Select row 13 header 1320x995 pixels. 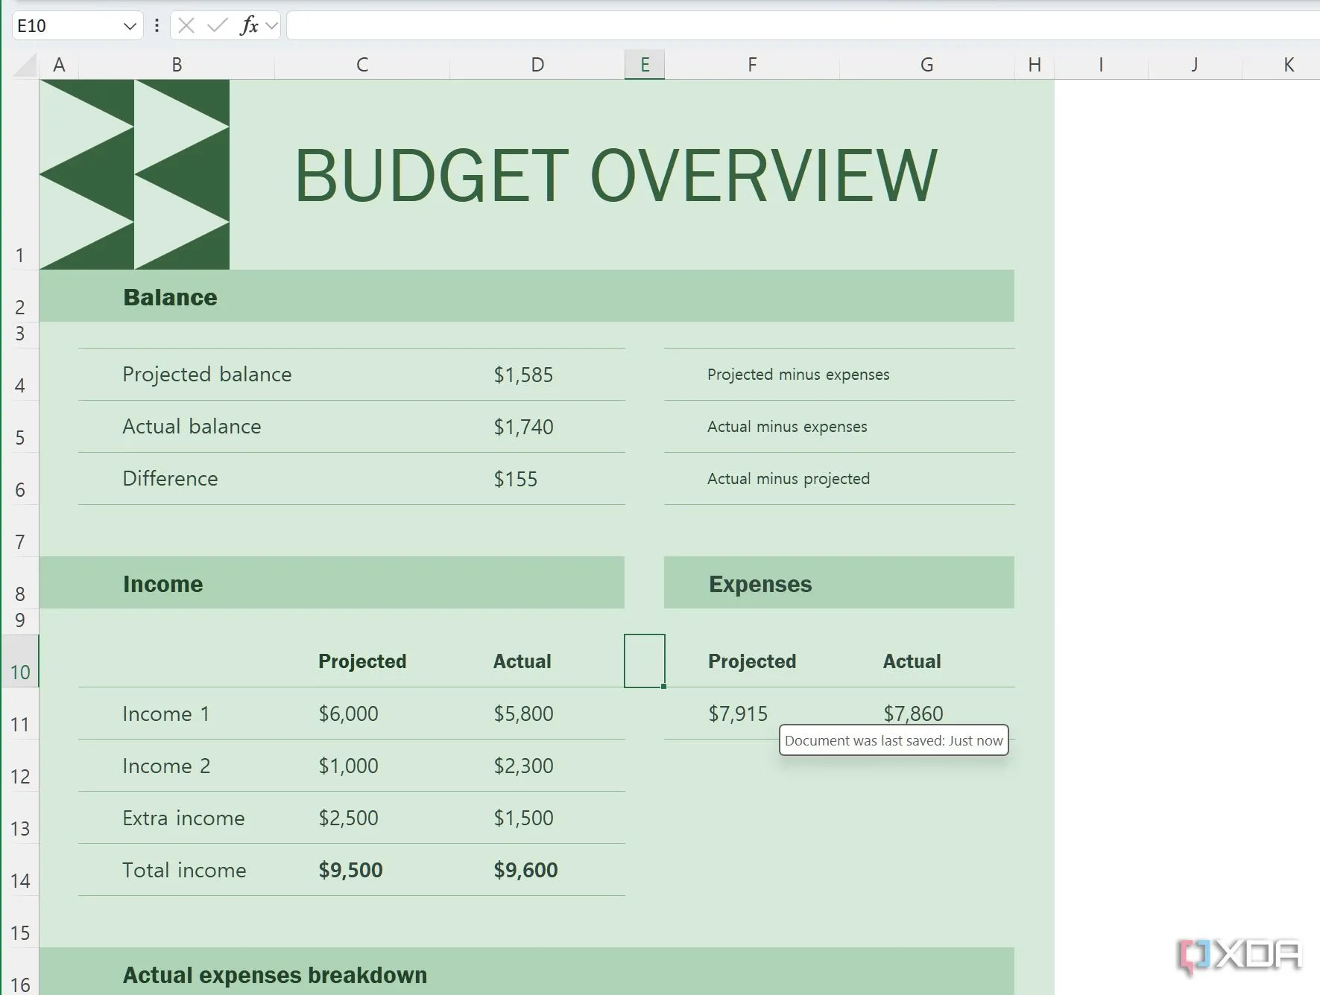tap(20, 817)
